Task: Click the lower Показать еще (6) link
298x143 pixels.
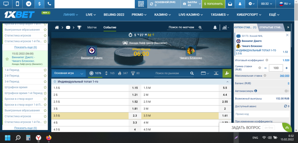Action: click(x=25, y=128)
